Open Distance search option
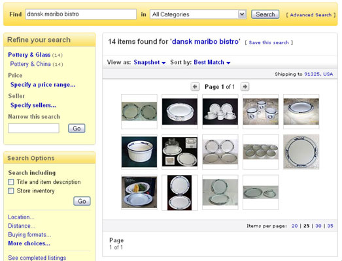 (22, 226)
